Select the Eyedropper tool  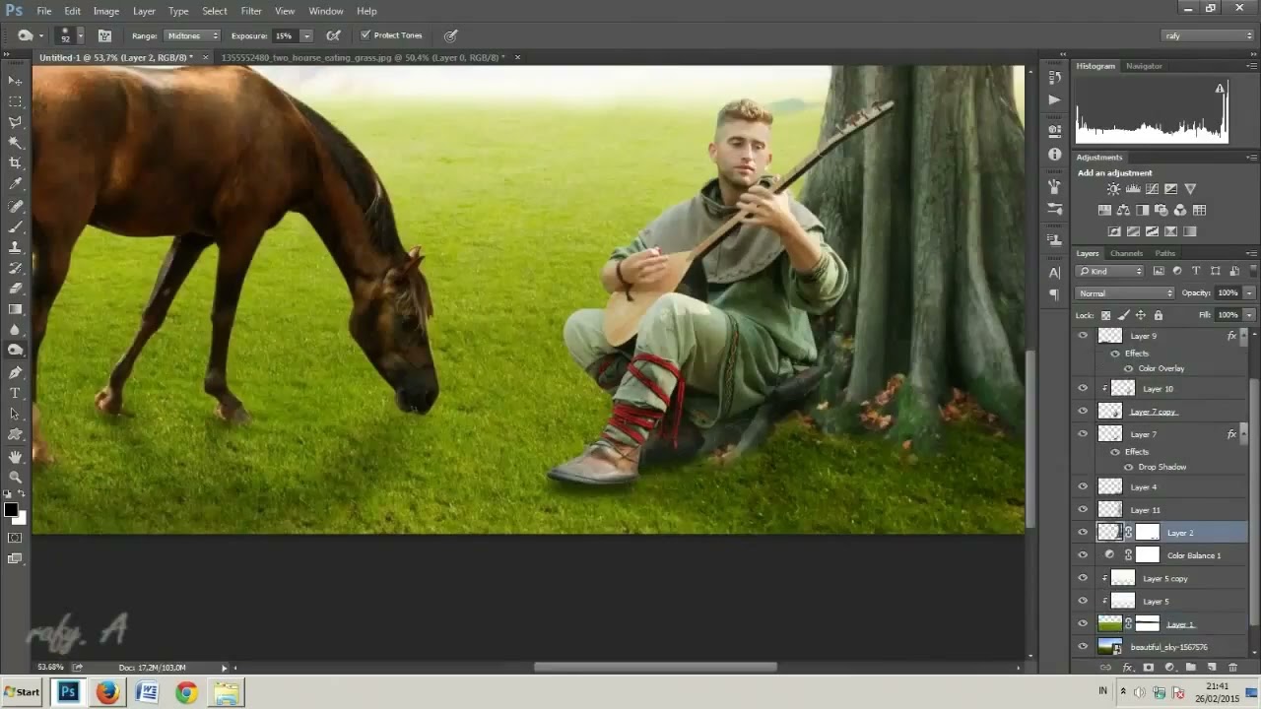[x=15, y=184]
